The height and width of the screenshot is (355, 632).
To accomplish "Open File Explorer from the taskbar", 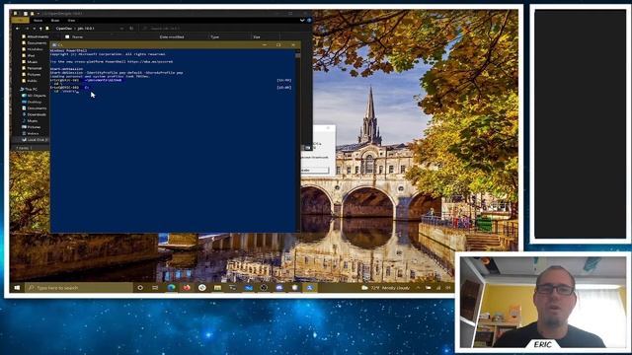I will 217,288.
